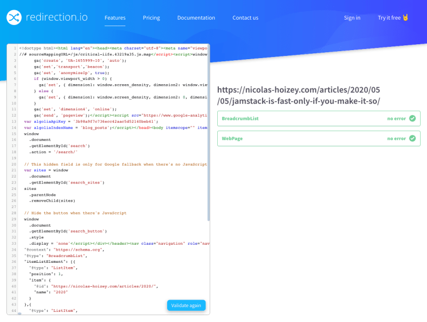
Task: Open the Documentation nav link
Action: coord(196,18)
